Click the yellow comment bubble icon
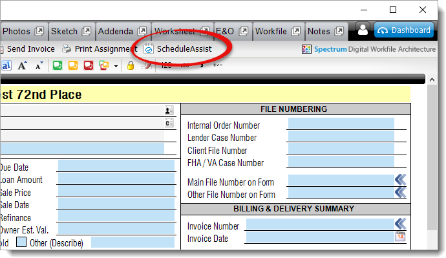Image resolution: width=446 pixels, height=258 pixels. pyautogui.click(x=73, y=65)
